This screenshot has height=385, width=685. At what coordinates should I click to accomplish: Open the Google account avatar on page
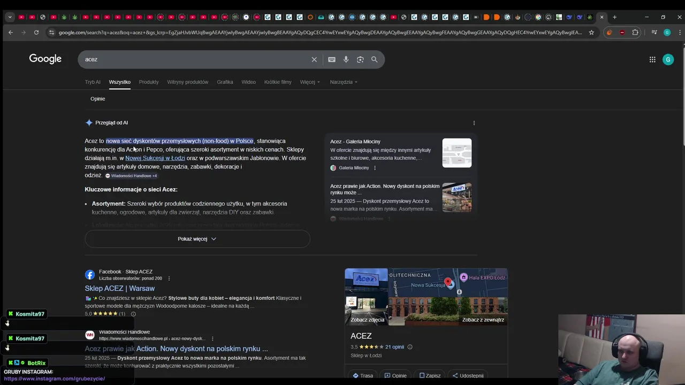coord(668,59)
